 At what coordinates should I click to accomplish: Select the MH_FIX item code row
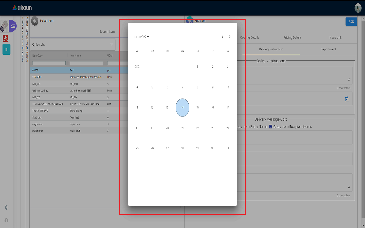pyautogui.click(x=36, y=97)
